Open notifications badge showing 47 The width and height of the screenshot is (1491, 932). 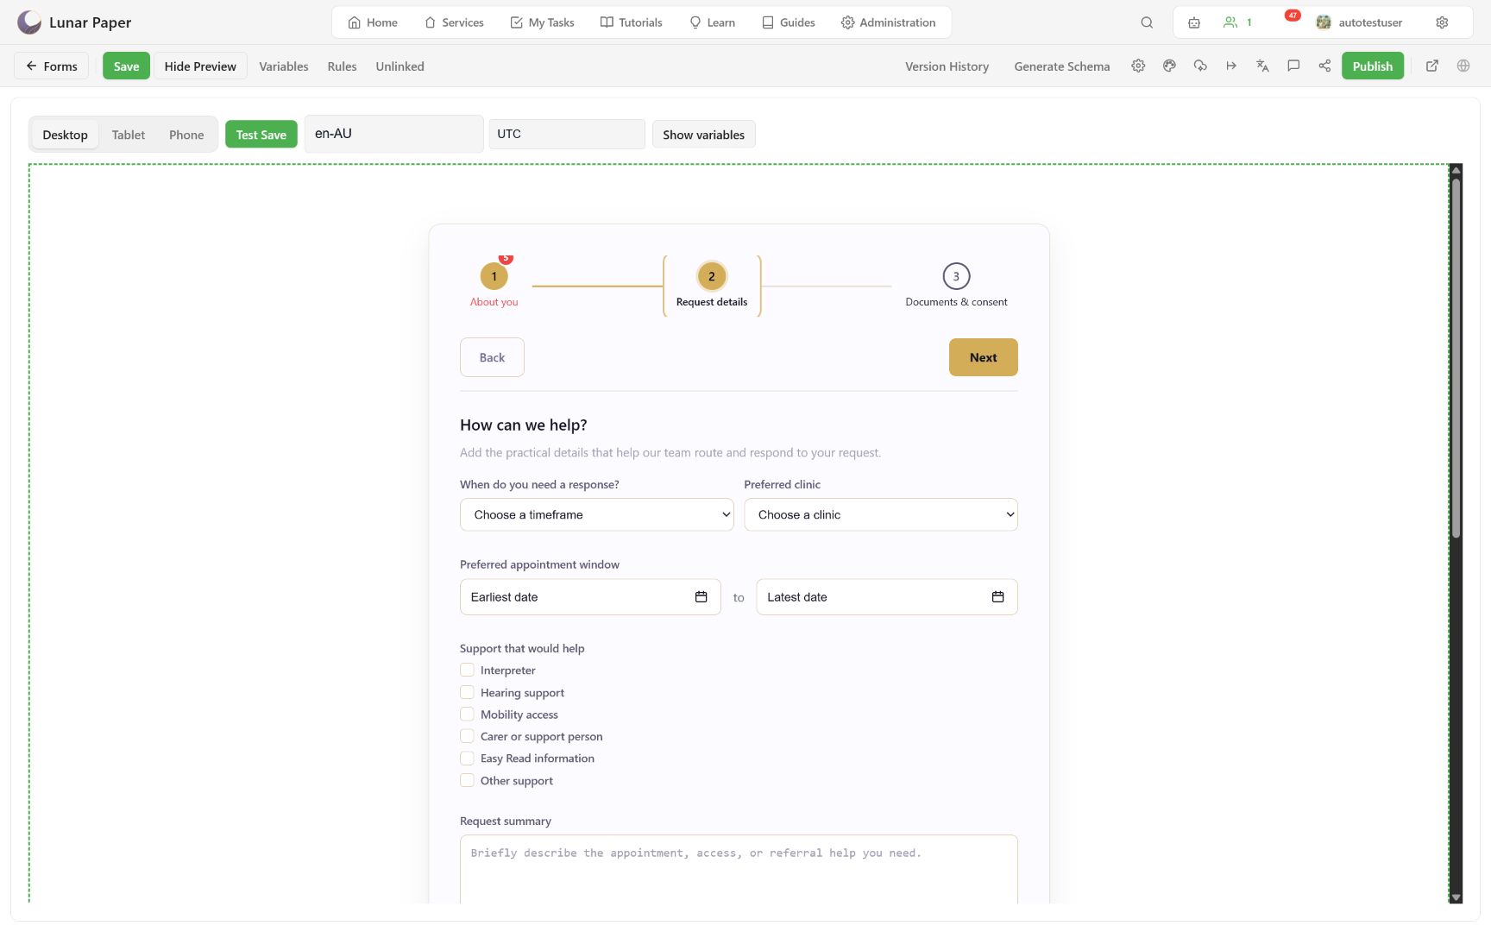pyautogui.click(x=1293, y=16)
